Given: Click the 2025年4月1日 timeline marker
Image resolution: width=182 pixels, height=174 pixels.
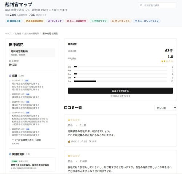Looking at the screenshot, I should point(10,81).
